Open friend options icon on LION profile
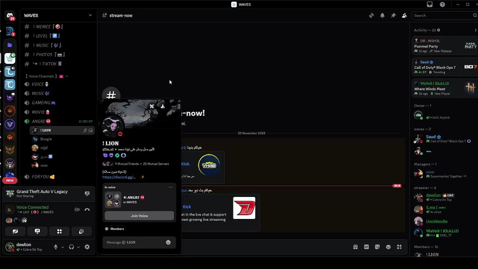478x269 pixels. point(163,106)
